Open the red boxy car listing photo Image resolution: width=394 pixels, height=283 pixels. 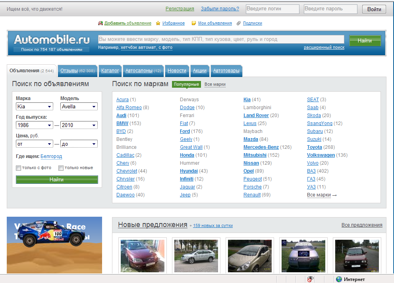357,256
